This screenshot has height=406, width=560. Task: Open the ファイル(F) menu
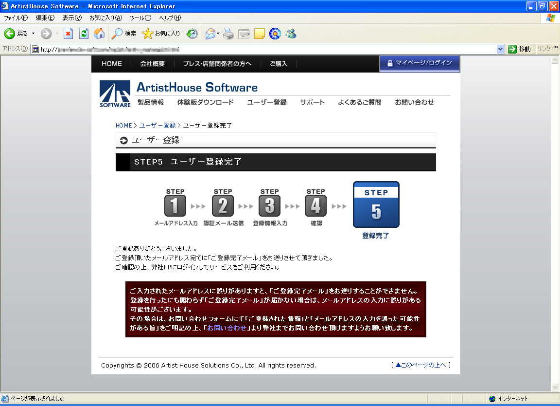(16, 18)
